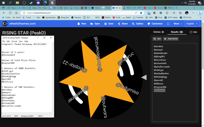Open the SPLTV Tool bookmark
The height and width of the screenshot is (127, 204).
coord(185,17)
